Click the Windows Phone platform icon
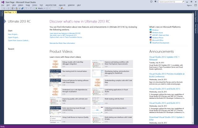The image size is (198, 128). [x=151, y=38]
